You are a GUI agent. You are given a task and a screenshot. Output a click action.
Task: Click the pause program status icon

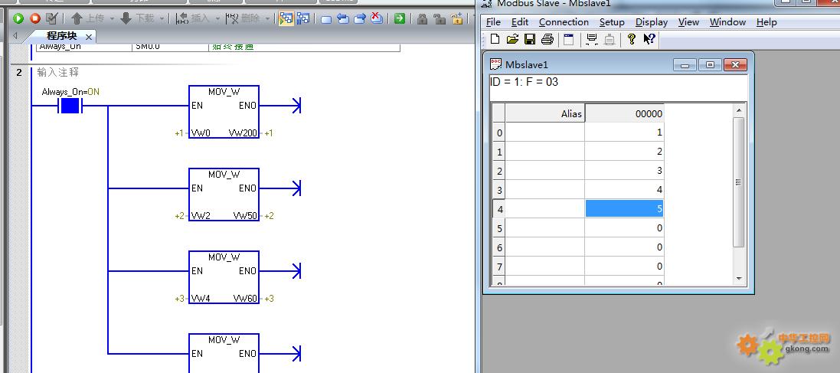point(304,18)
